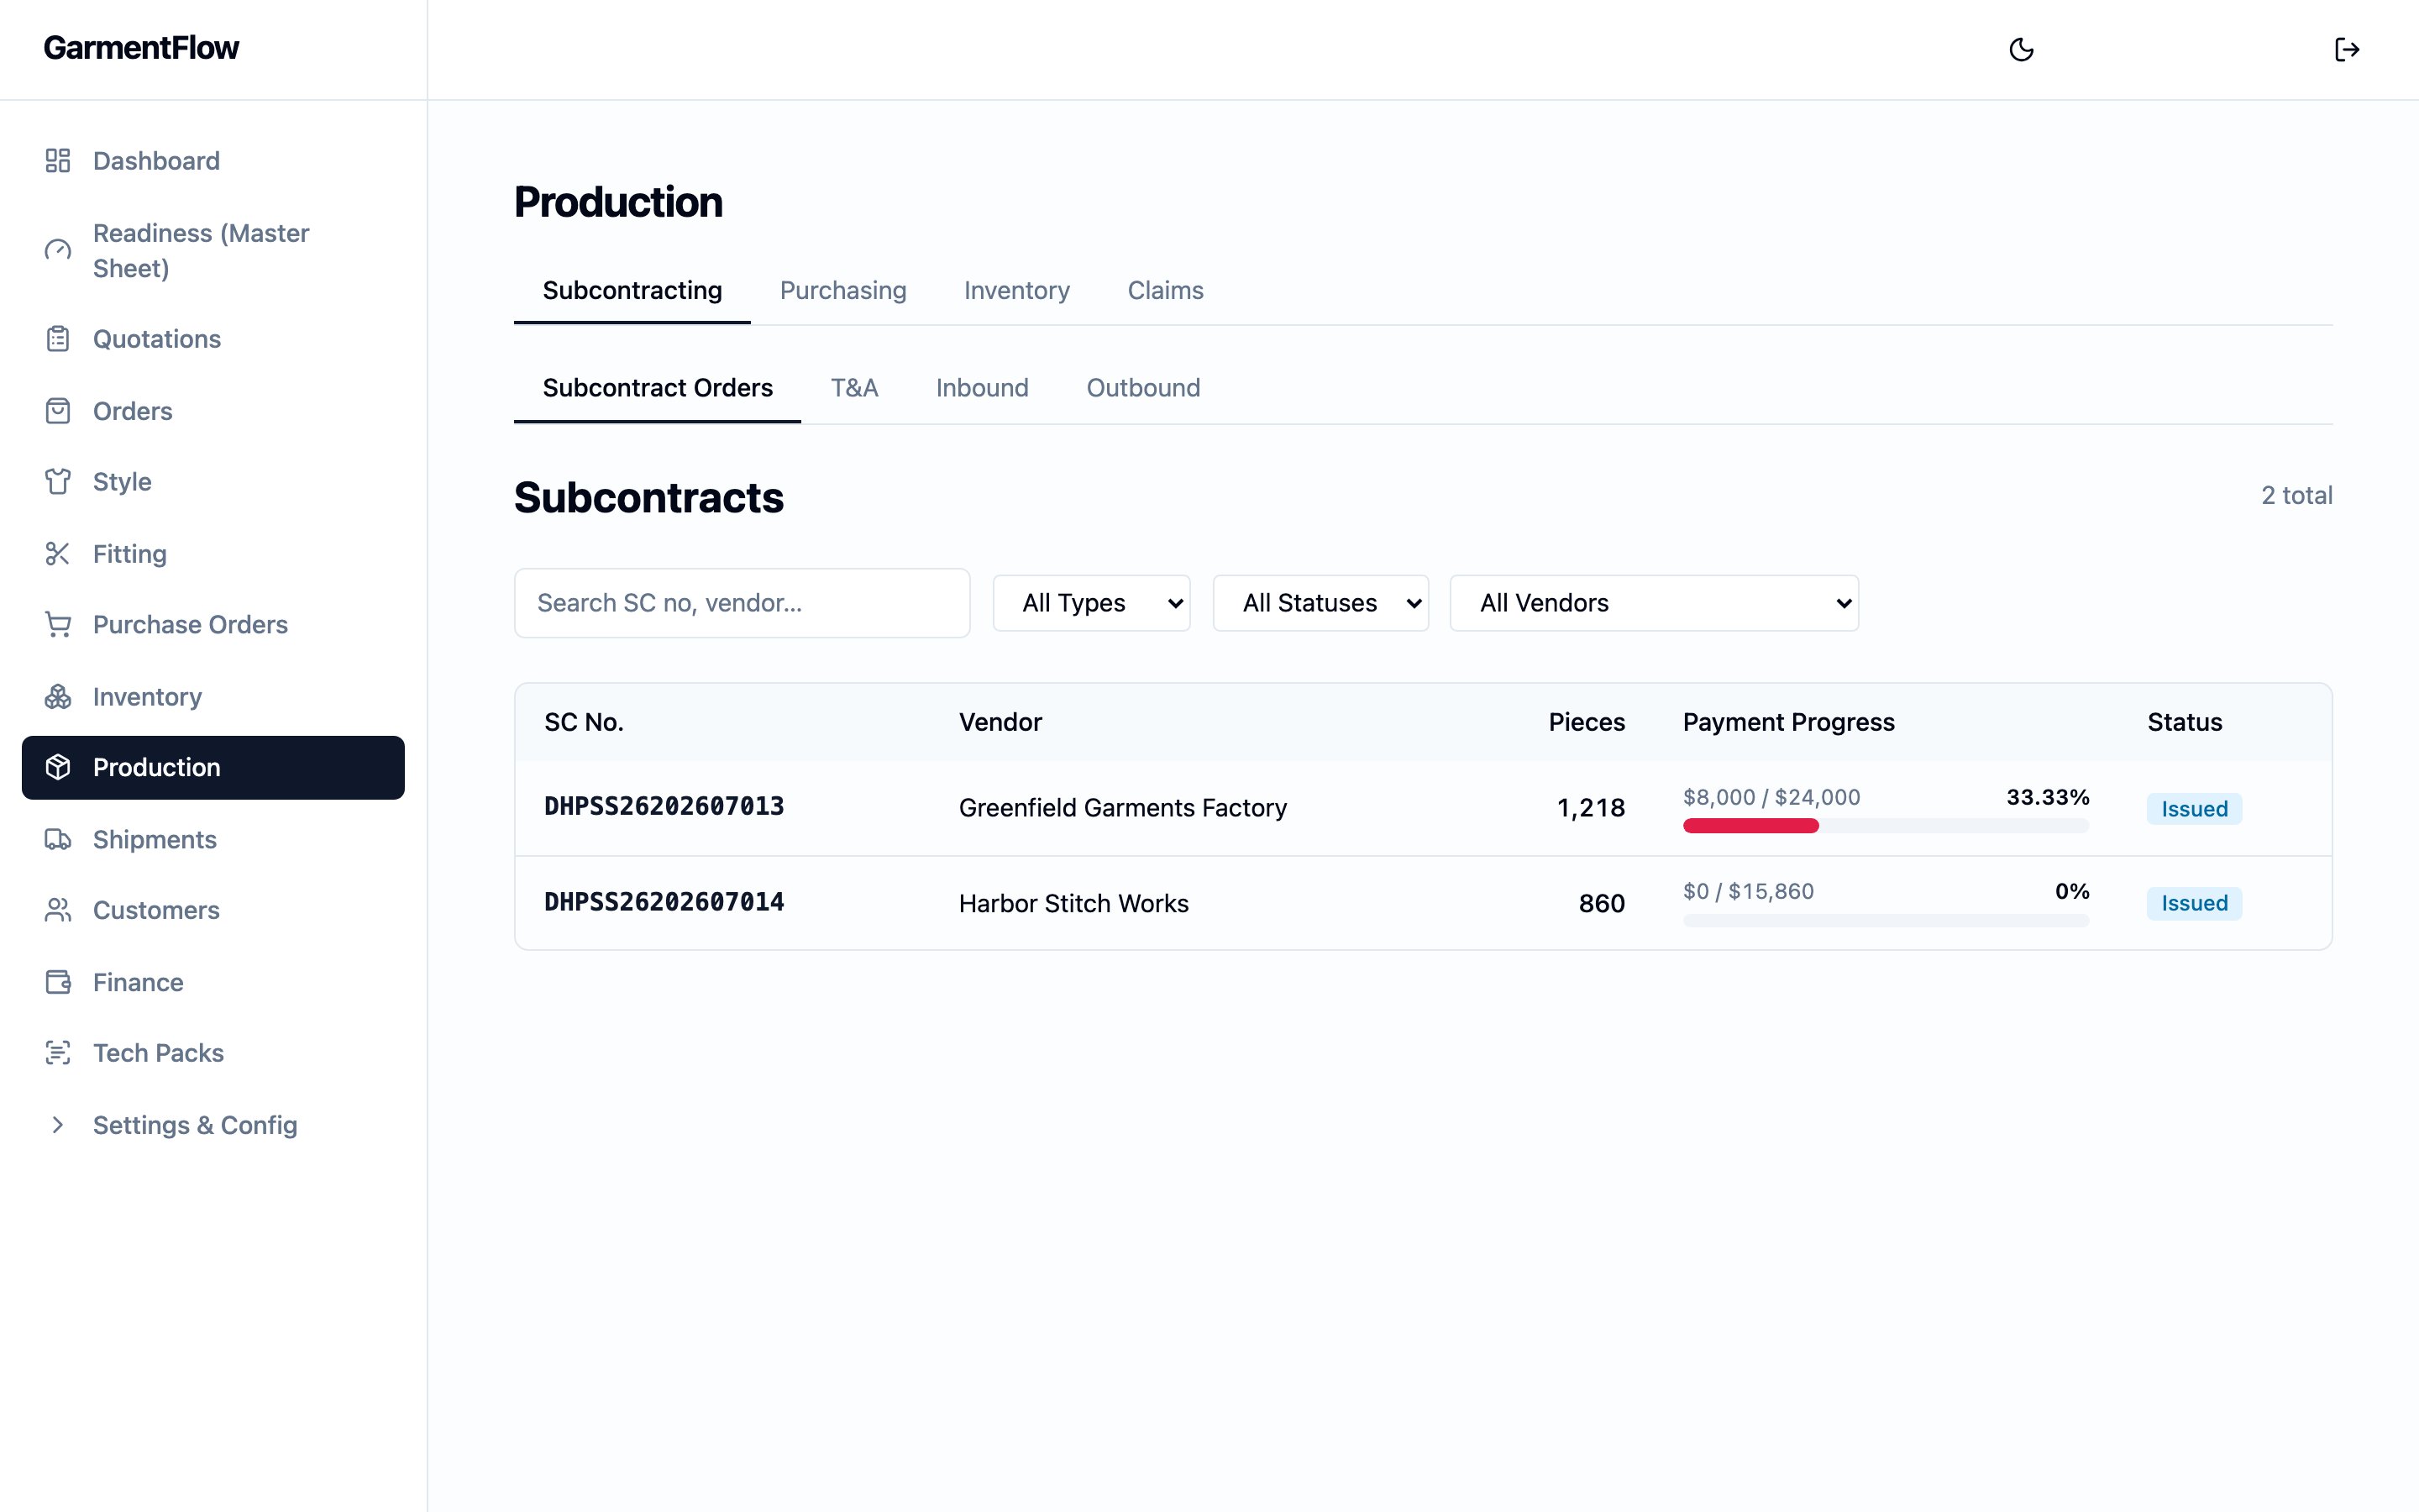The height and width of the screenshot is (1512, 2419).
Task: Click the Style shirt icon
Action: [x=58, y=482]
